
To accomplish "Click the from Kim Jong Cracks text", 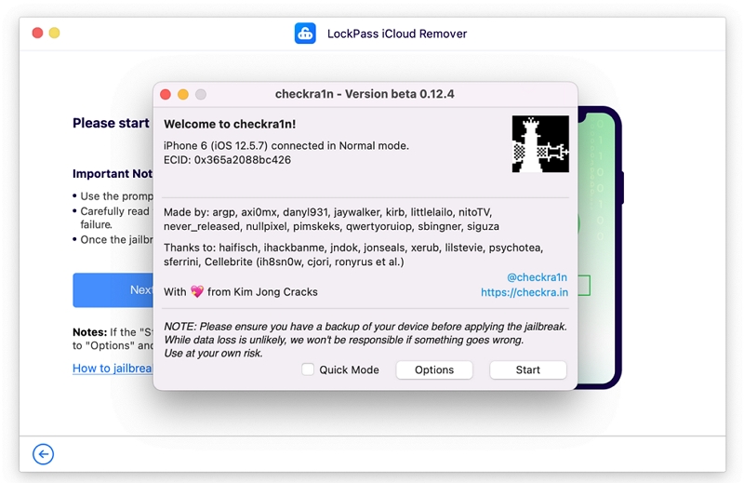I will click(x=262, y=292).
